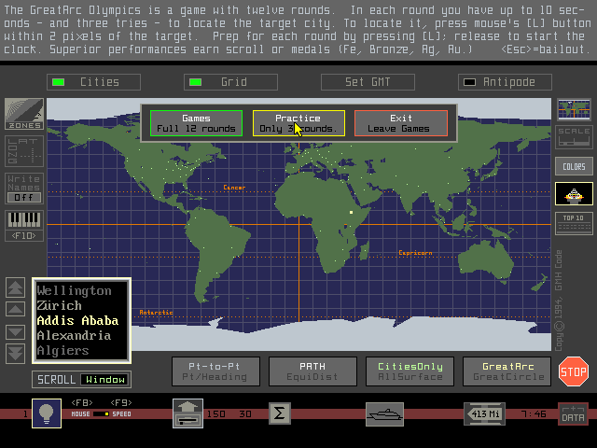Click Exit to leave games
The height and width of the screenshot is (448, 597).
(401, 123)
